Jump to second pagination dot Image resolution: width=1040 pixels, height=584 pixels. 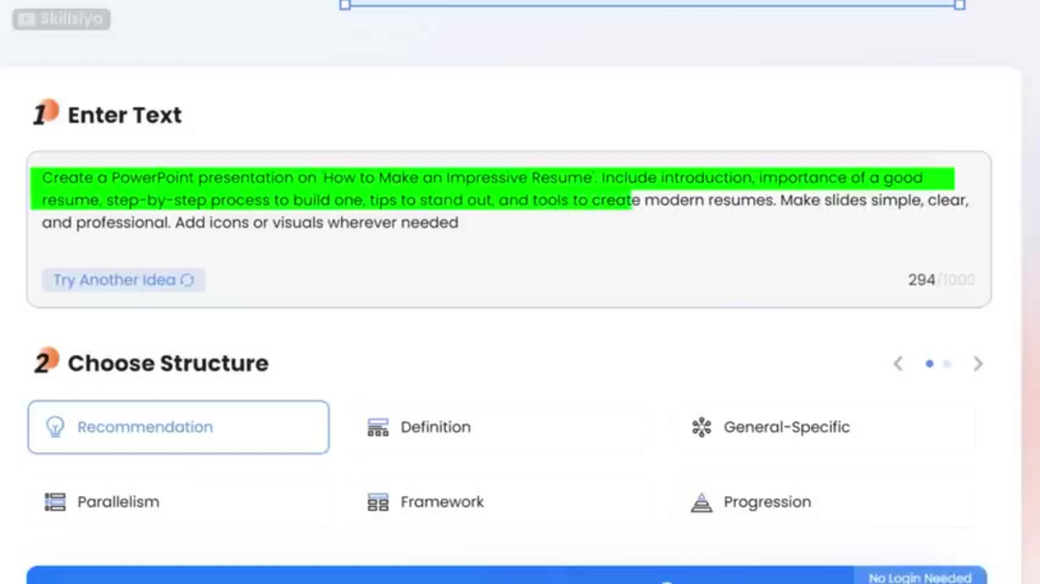click(x=948, y=364)
